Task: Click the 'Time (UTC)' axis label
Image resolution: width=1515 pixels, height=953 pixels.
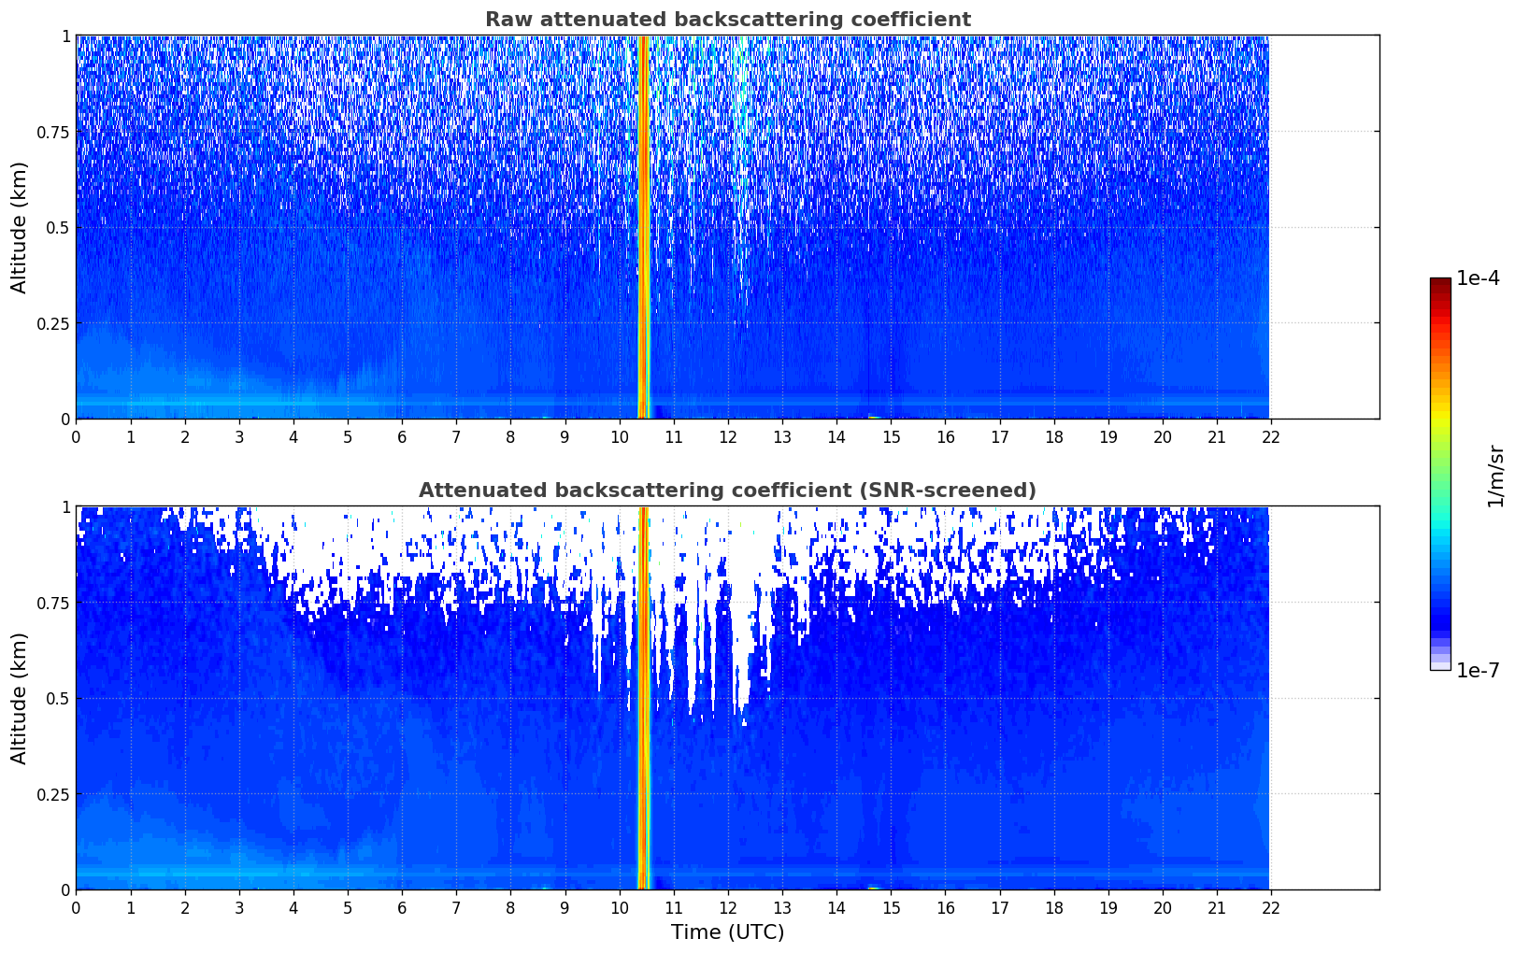Action: point(727,932)
